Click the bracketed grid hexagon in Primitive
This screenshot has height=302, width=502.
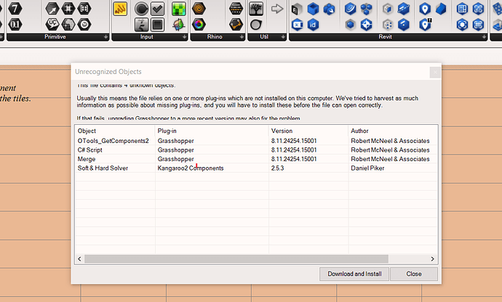pos(84,9)
